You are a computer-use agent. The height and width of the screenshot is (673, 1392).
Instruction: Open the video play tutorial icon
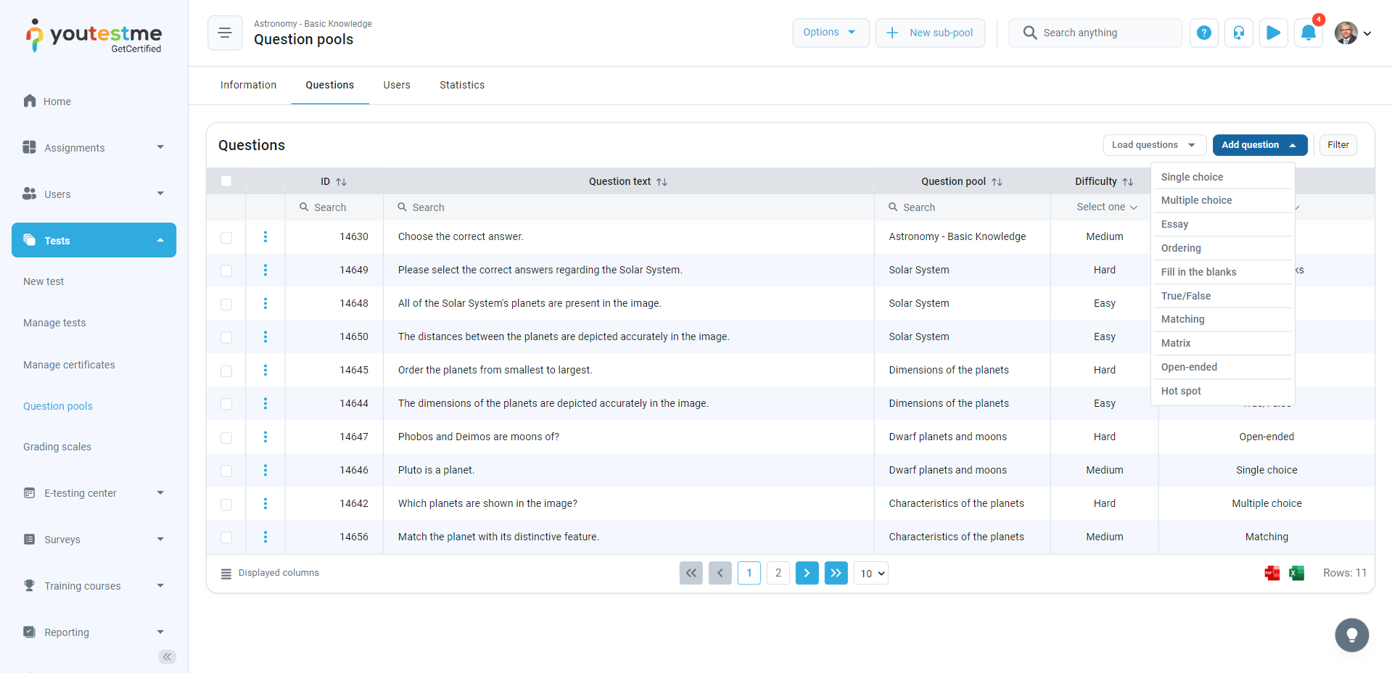click(1273, 33)
